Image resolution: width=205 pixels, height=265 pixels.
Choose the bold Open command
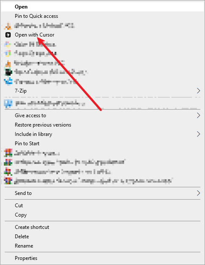coord(102,7)
